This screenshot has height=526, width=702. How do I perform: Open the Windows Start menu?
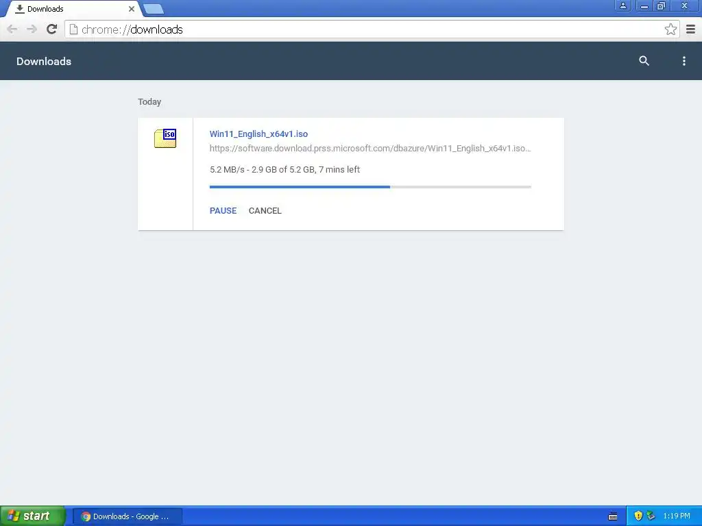(32, 516)
